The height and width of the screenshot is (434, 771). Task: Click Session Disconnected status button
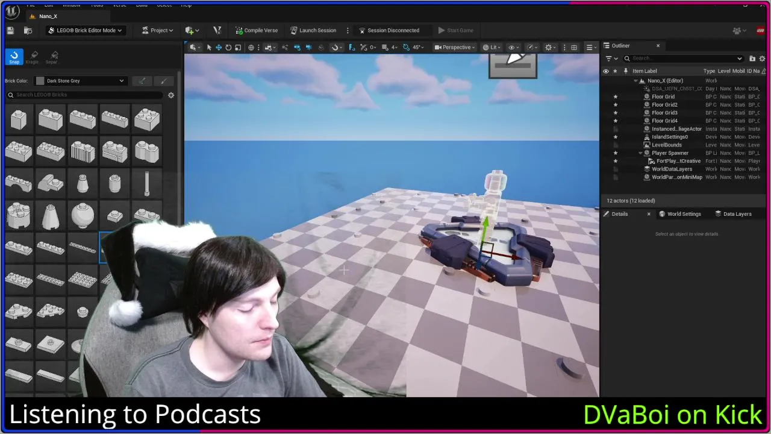(389, 30)
